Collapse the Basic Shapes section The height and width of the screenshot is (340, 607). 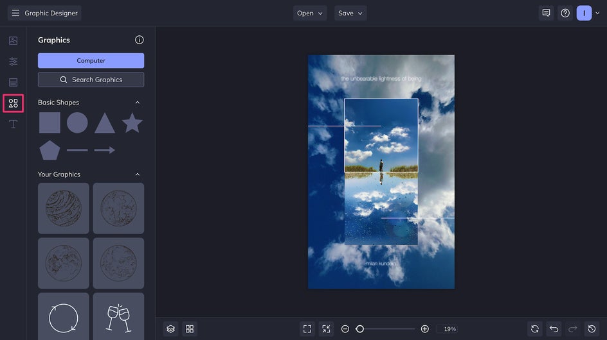coord(138,103)
